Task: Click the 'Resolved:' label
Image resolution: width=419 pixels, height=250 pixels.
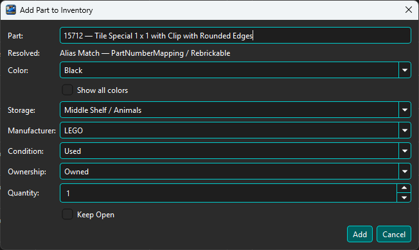Action: [24, 53]
